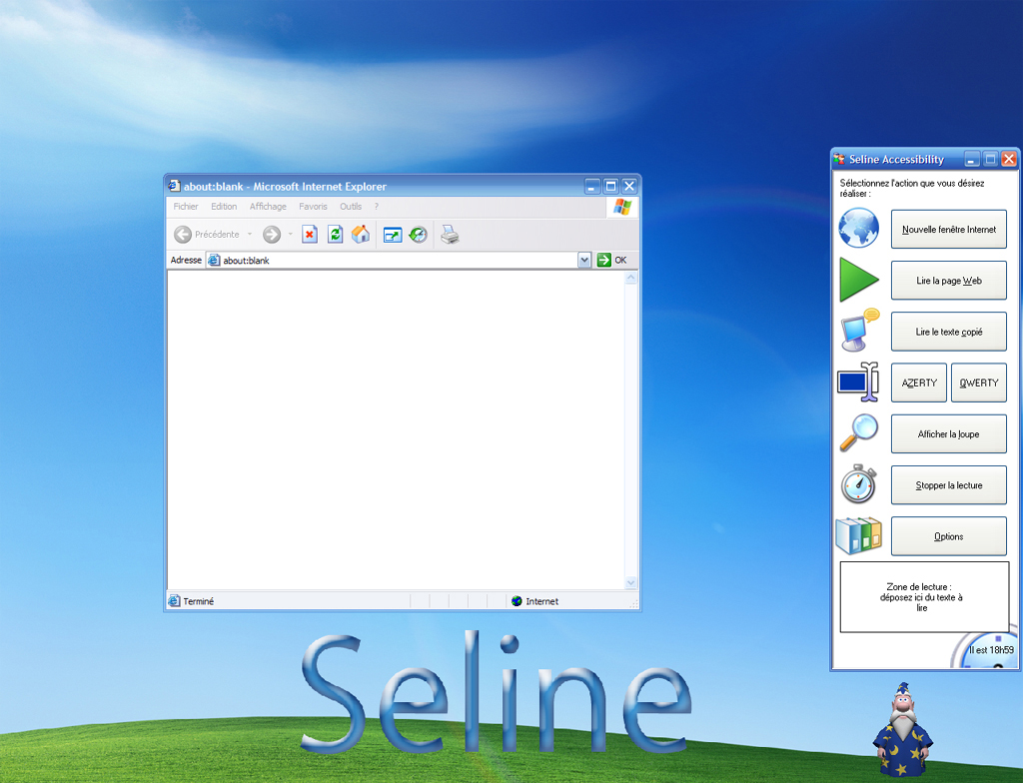Select the QWERTY keyboard layout
Image resolution: width=1023 pixels, height=783 pixels.
[978, 383]
